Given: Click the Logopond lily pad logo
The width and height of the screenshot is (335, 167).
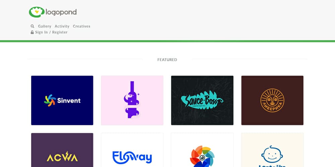Looking at the screenshot, I should [x=53, y=12].
